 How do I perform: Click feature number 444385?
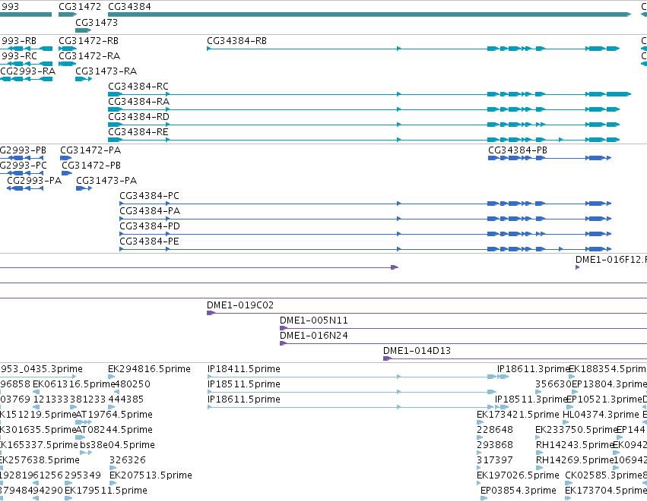[x=126, y=399]
